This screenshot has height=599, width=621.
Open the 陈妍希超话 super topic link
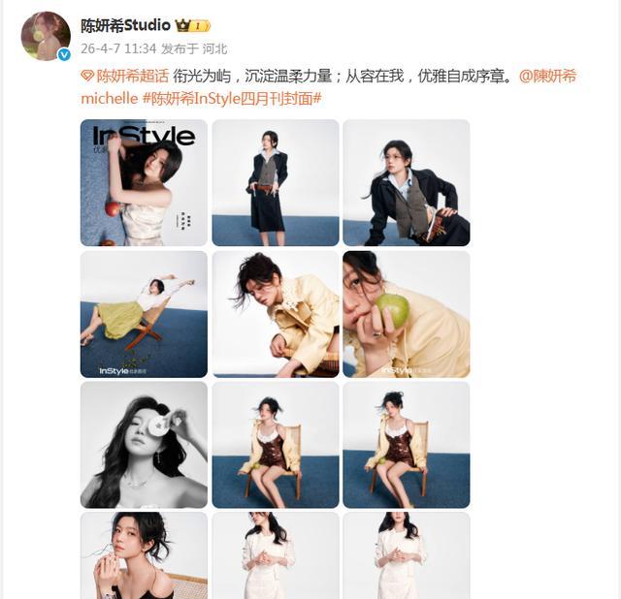coord(132,76)
